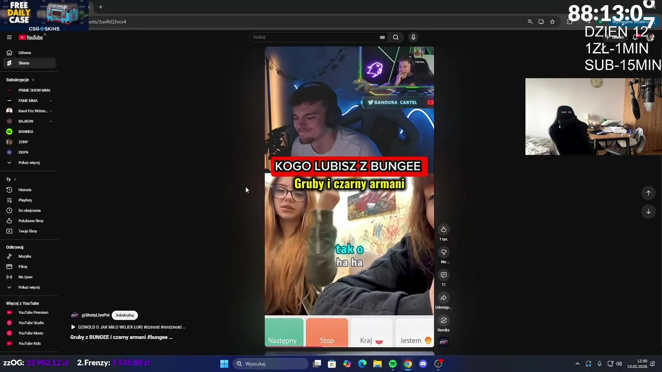Screen dimensions: 662x372
Task: Expand 'Pokaż więcej' under subscriptions
Action: [29, 163]
